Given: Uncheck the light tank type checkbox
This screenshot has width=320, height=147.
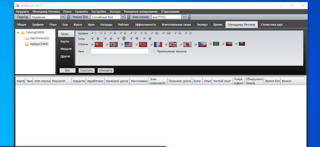Looking at the screenshot, I should [92, 38].
